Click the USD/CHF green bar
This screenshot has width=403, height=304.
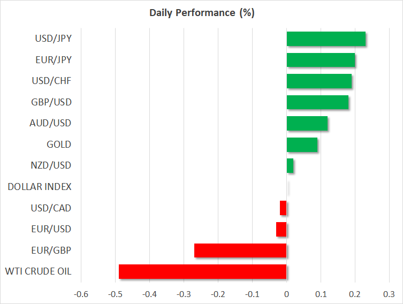pos(319,81)
